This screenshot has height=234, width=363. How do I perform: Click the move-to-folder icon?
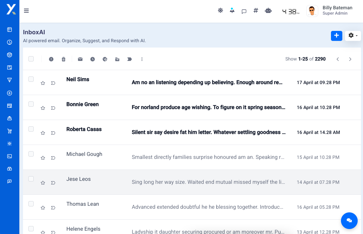[117, 59]
